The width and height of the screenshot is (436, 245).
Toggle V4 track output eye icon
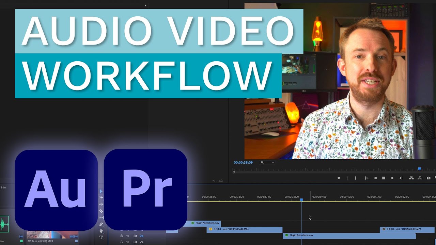[142, 236]
